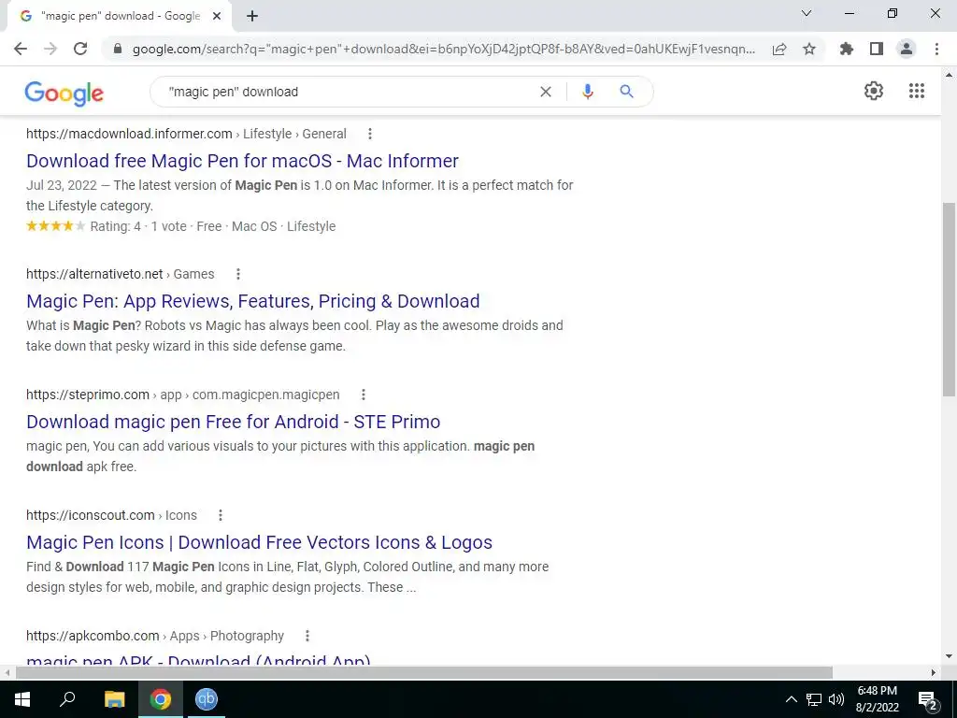
Task: Open options for iconscout.com result
Action: (x=221, y=515)
